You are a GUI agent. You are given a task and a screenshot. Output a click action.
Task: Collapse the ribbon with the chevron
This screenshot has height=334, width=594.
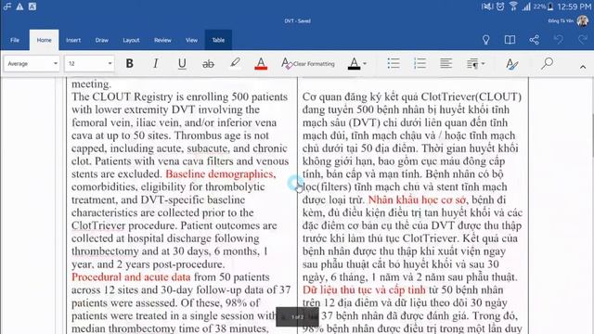pyautogui.click(x=583, y=67)
